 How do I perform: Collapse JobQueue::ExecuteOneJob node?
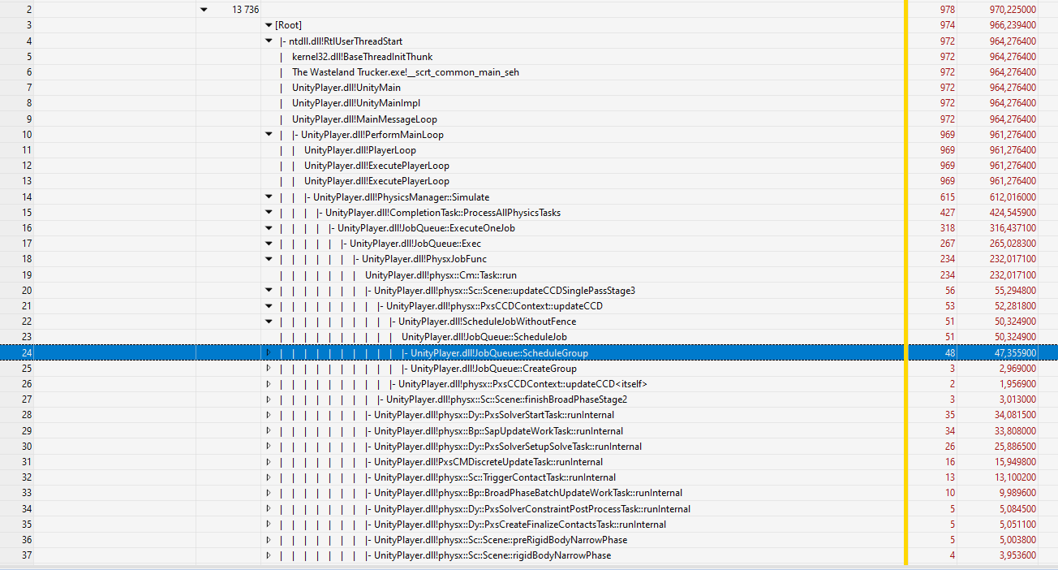tap(269, 228)
